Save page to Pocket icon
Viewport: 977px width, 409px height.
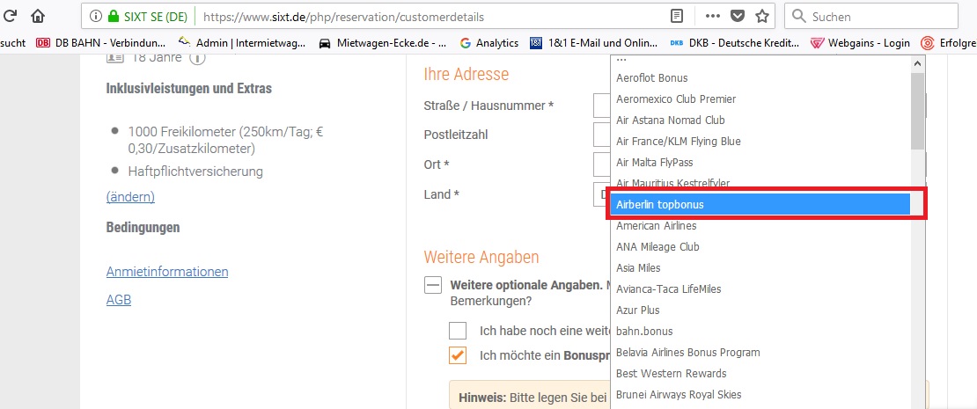pos(737,16)
